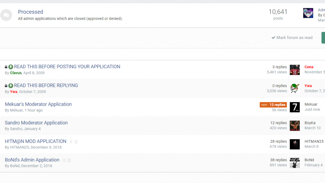Screen dimensions: 325x183
Task: Open author Clavus profile link
Action: pos(16,73)
